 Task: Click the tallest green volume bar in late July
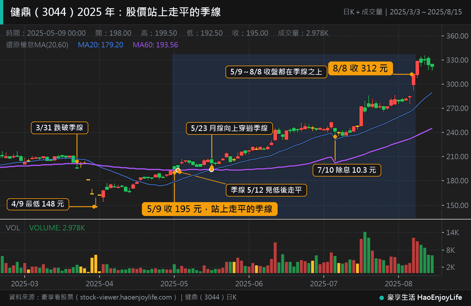[365, 252]
